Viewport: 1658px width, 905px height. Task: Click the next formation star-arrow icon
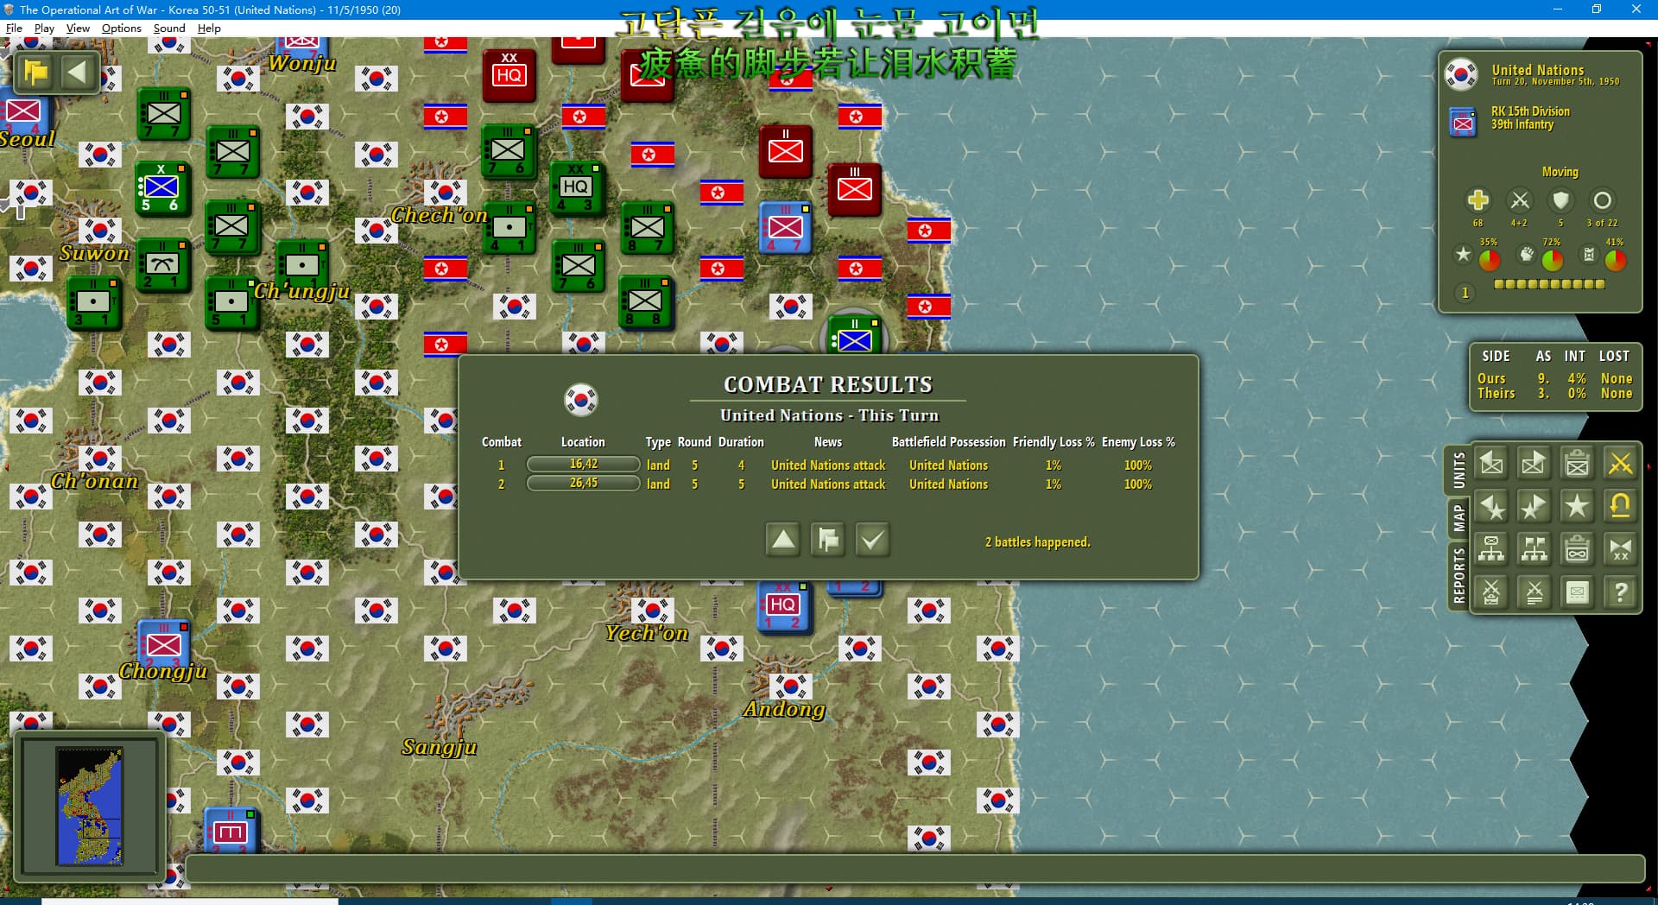tap(1535, 507)
